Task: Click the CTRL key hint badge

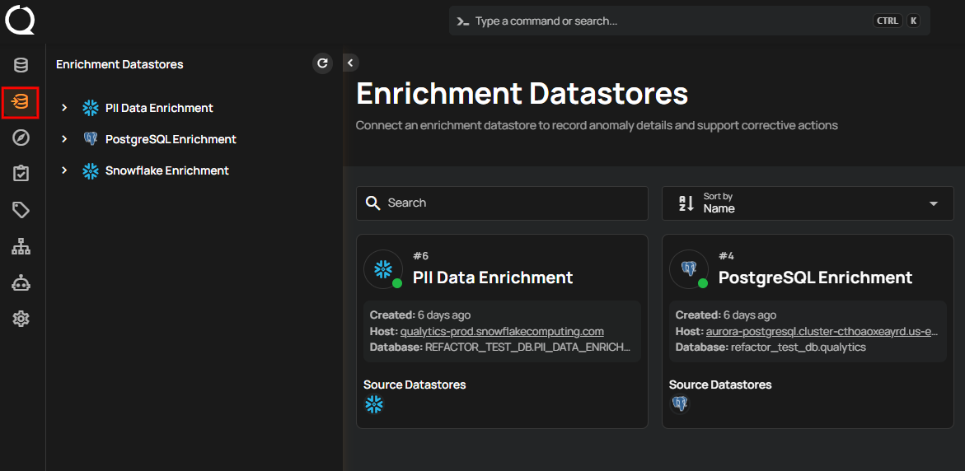Action: pos(888,21)
